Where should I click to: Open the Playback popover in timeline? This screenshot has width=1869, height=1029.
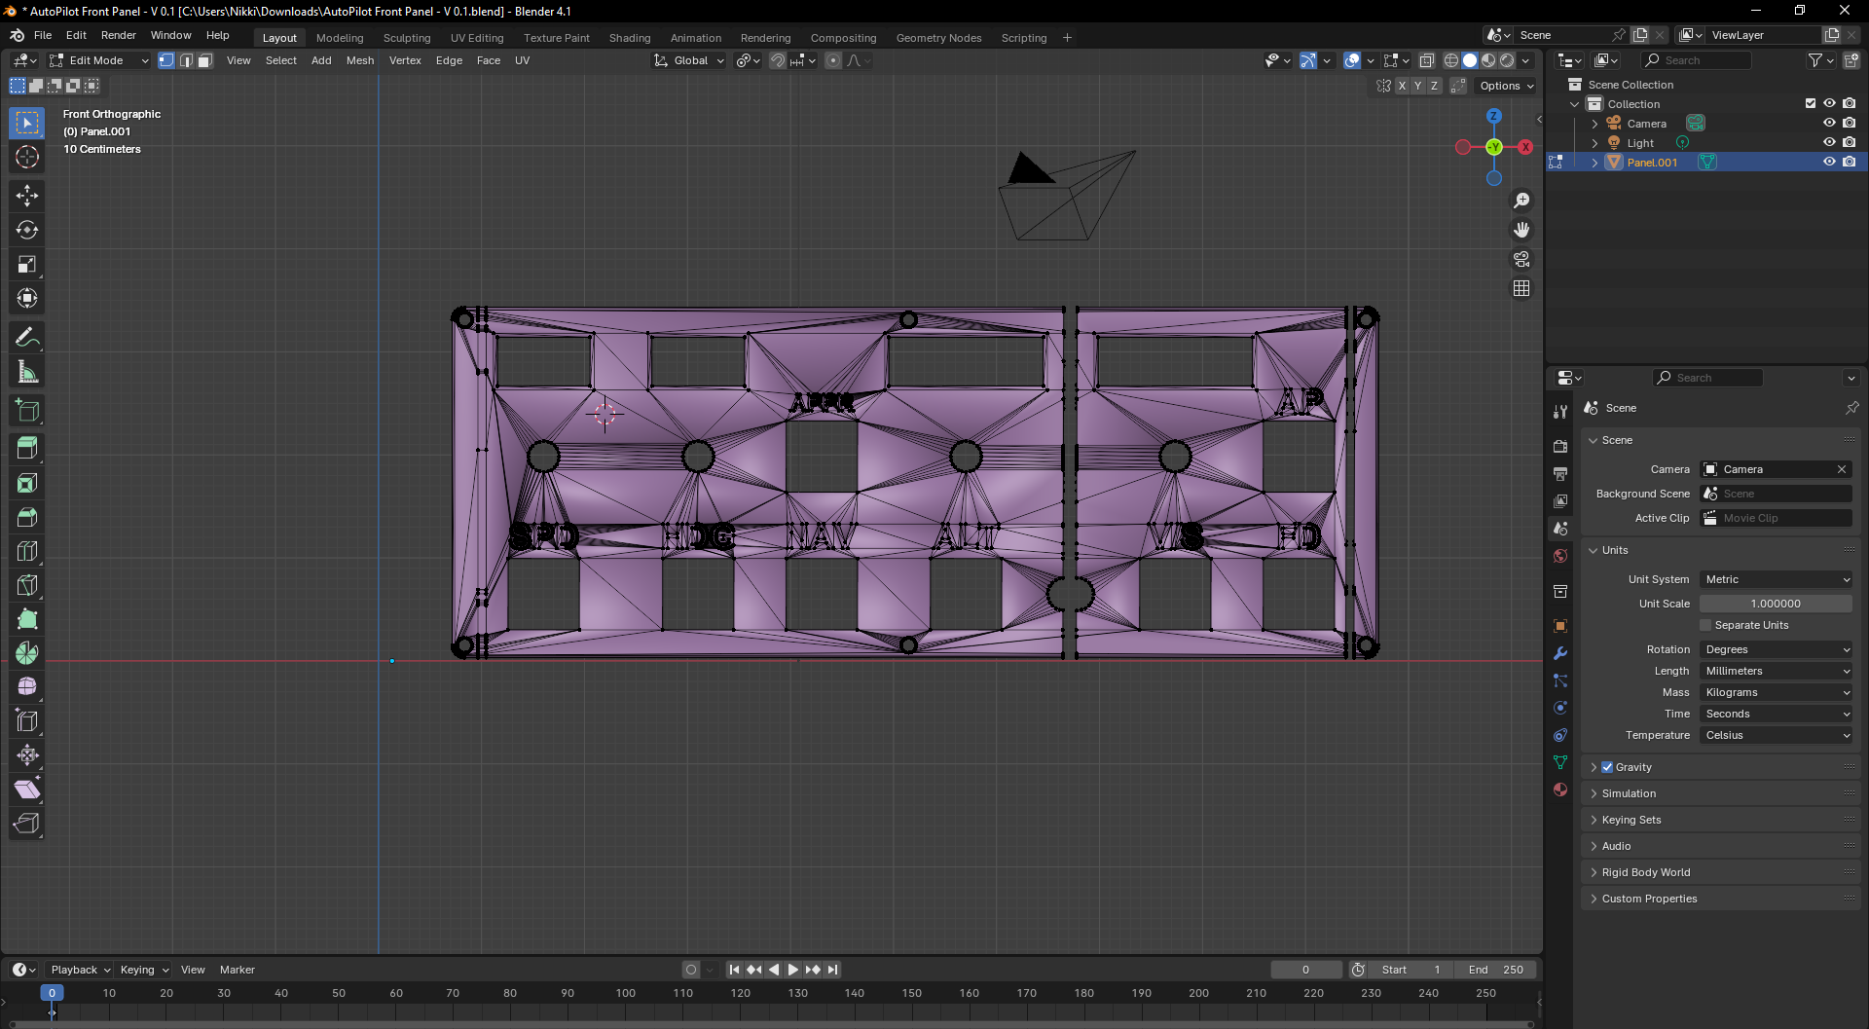tap(81, 970)
